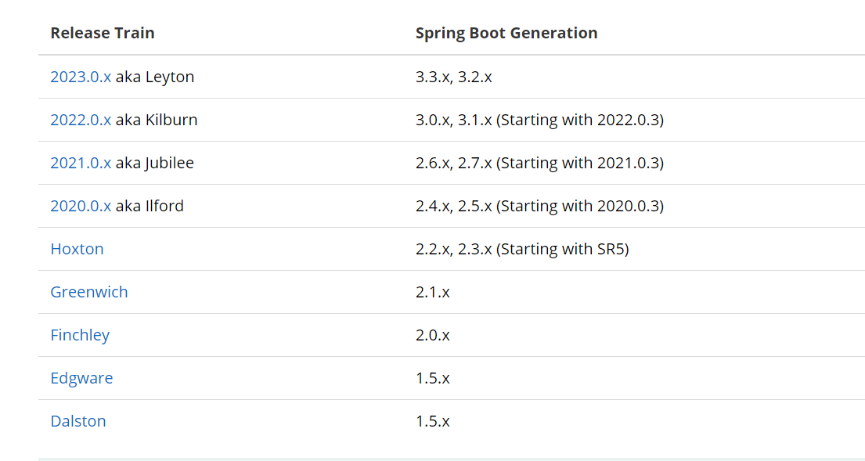This screenshot has height=461, width=865.
Task: Click the "Starting with SR5" cell in Hoxton row
Action: 563,249
